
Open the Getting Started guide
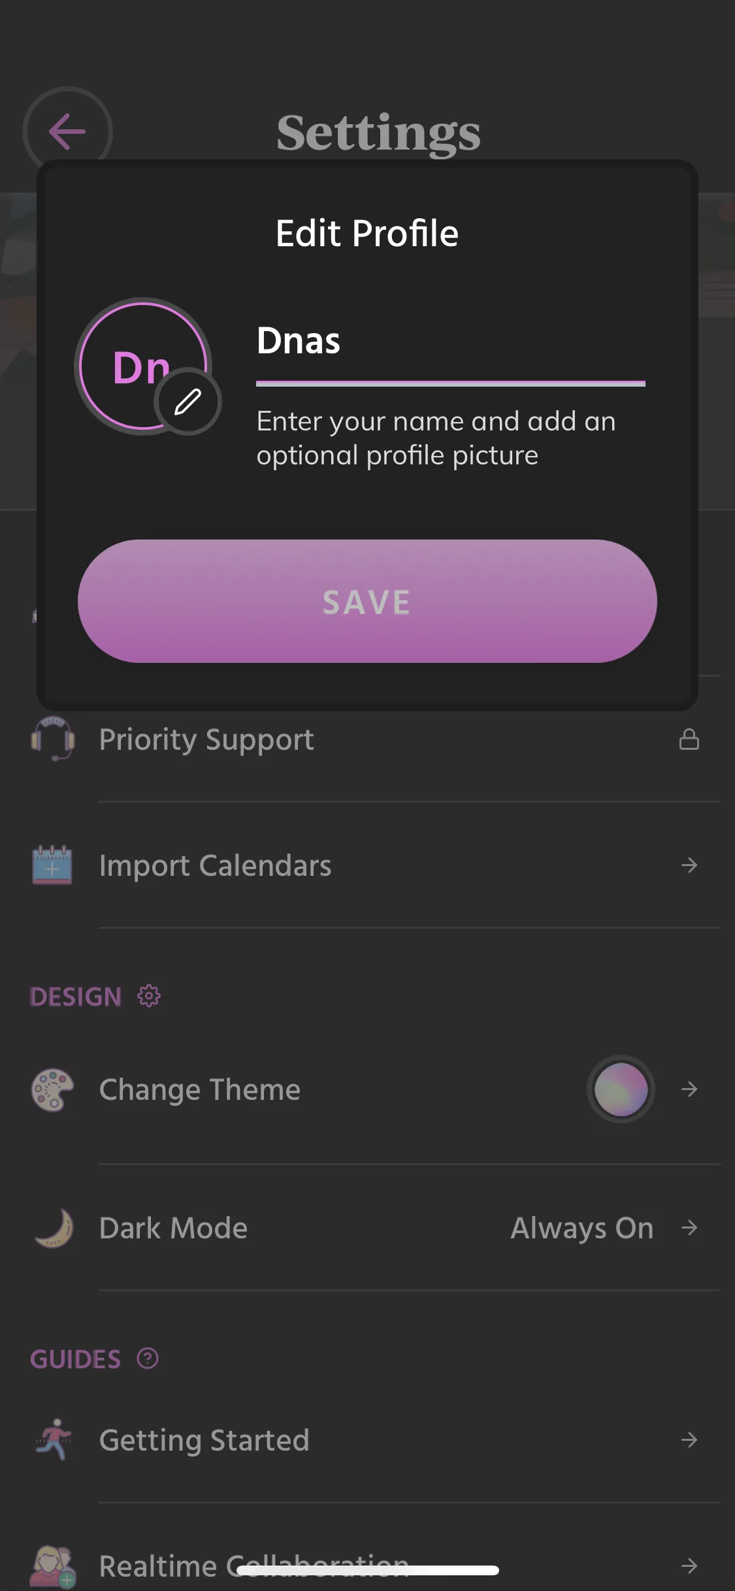204,1439
